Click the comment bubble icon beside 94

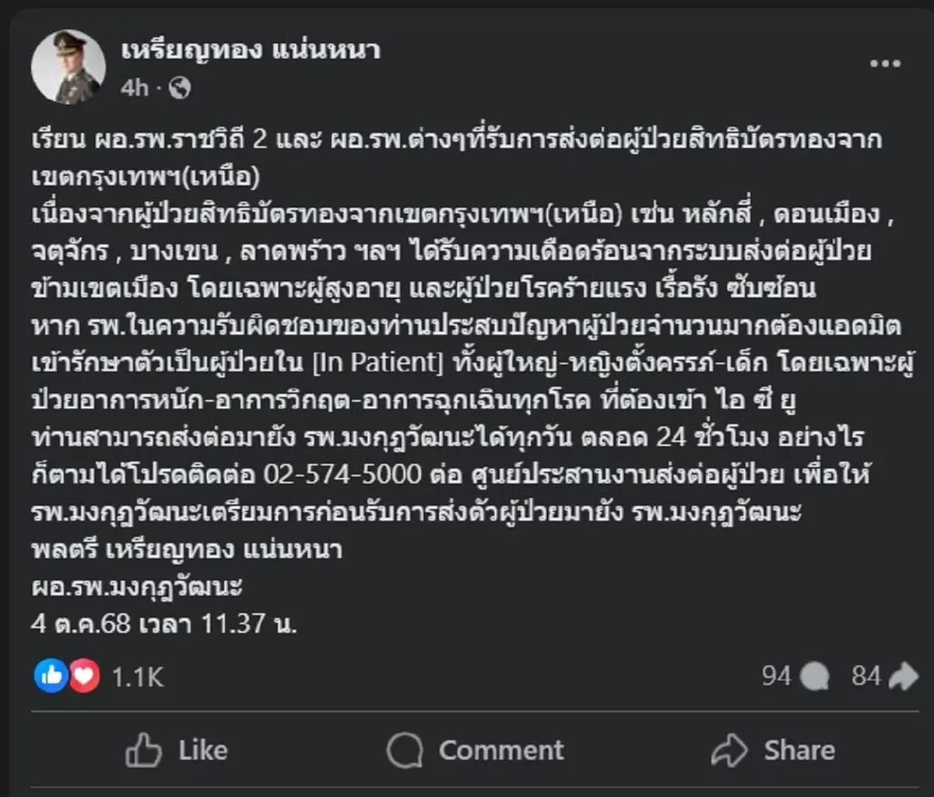815,676
